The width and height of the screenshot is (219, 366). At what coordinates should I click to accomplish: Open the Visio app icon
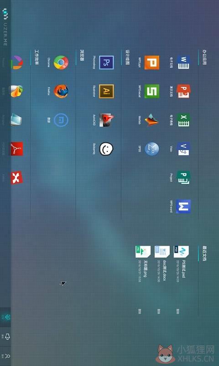click(x=183, y=149)
